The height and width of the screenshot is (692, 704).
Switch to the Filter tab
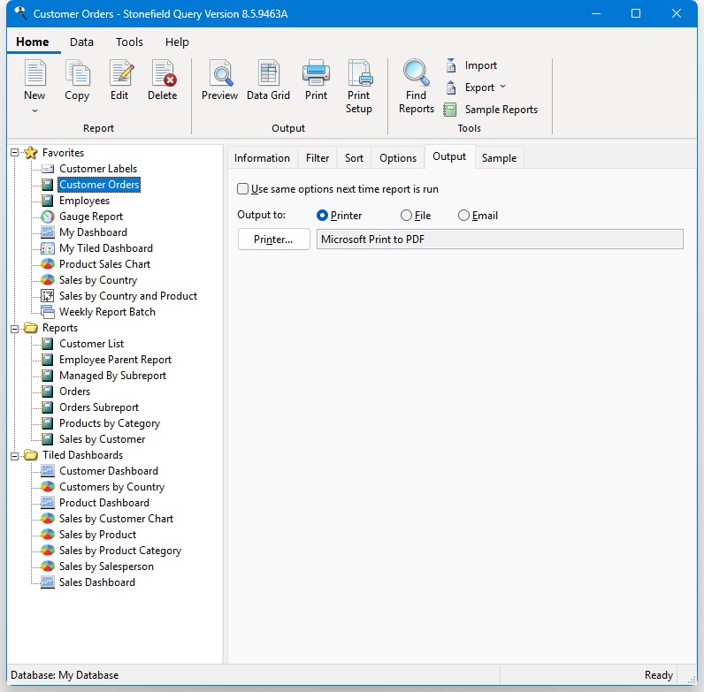tap(318, 158)
